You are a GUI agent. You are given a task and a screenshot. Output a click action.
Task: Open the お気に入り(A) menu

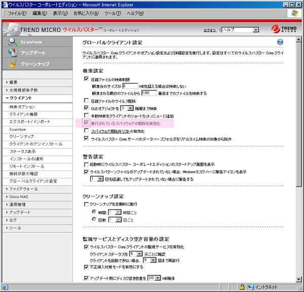(86, 13)
